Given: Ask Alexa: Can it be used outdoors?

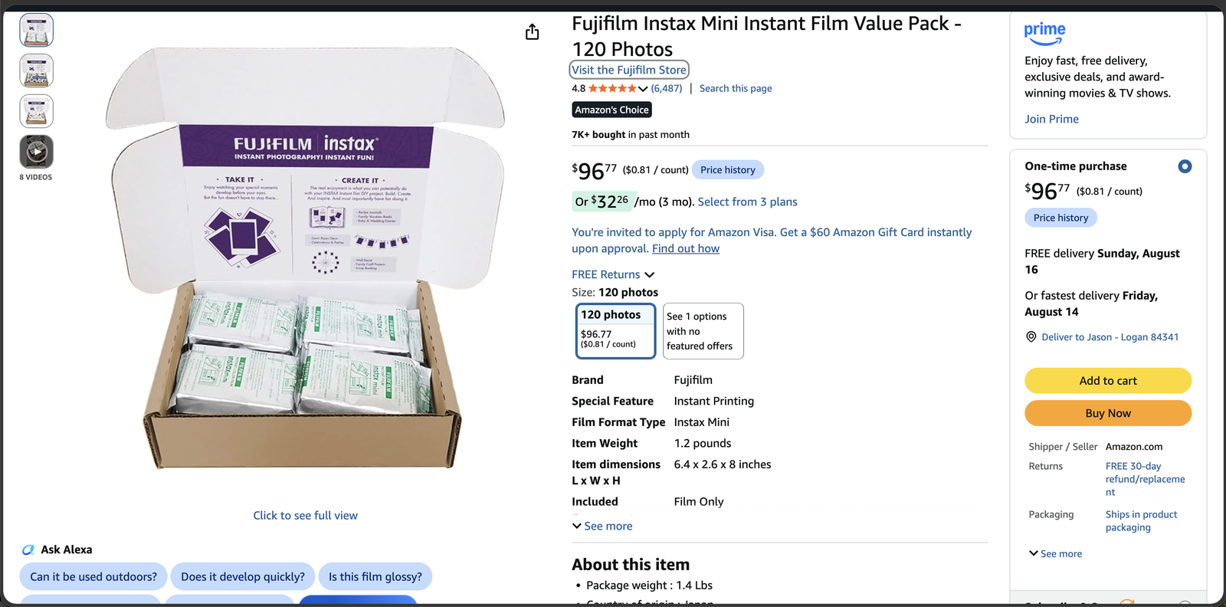Looking at the screenshot, I should pos(93,576).
